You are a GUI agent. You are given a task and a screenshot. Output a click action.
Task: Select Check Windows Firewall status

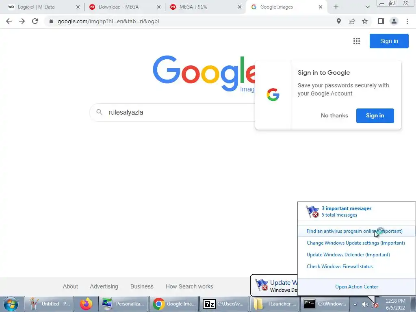coord(340,266)
